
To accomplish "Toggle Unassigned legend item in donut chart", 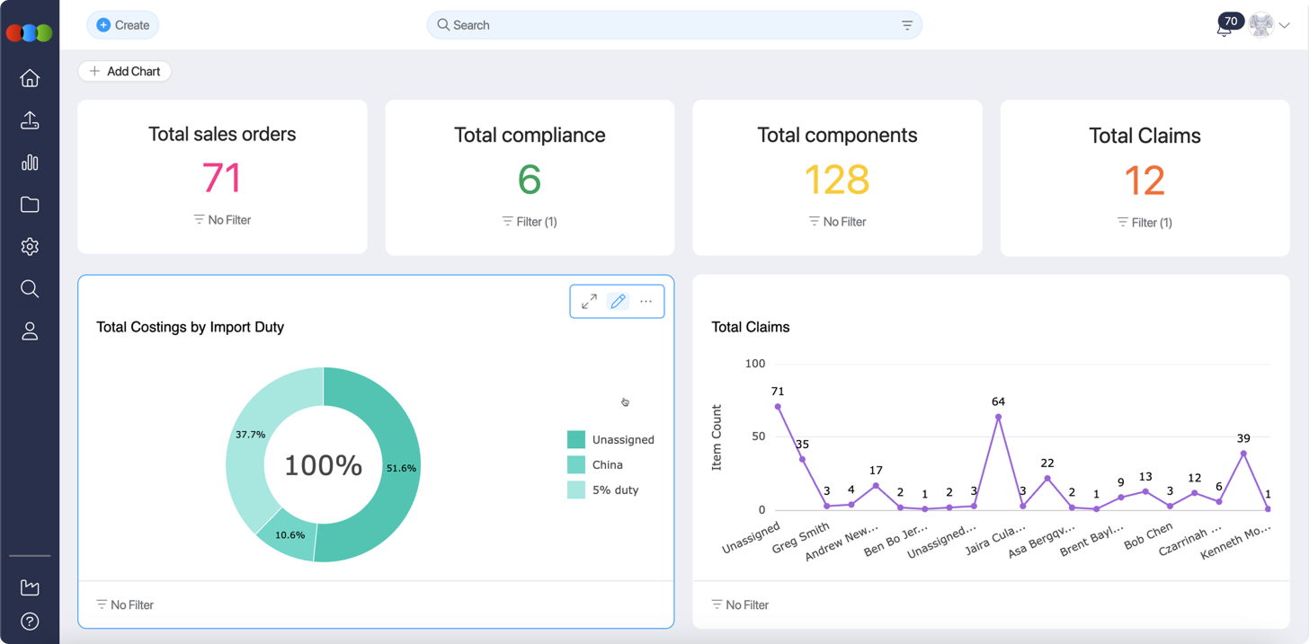I will point(611,439).
